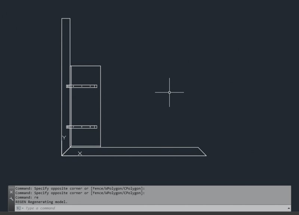Expand command history with up arrow

(x=289, y=208)
